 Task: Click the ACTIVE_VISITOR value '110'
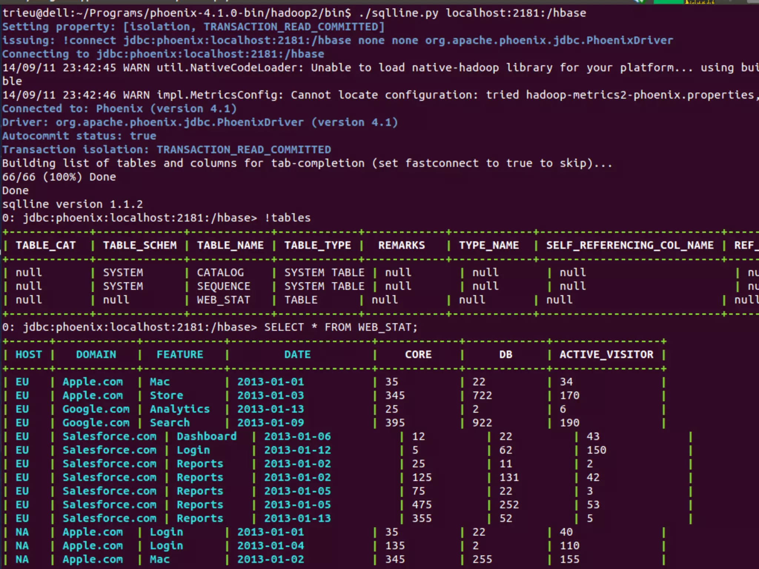570,546
